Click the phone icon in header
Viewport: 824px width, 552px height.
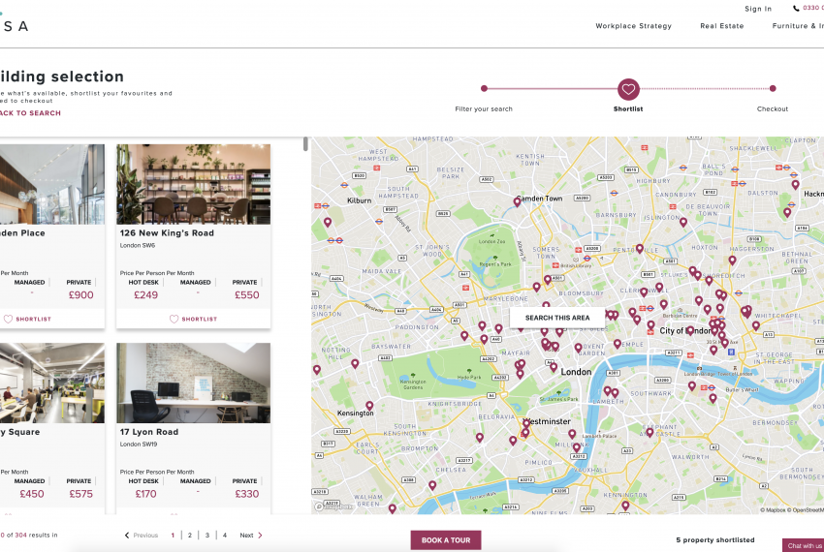[796, 8]
